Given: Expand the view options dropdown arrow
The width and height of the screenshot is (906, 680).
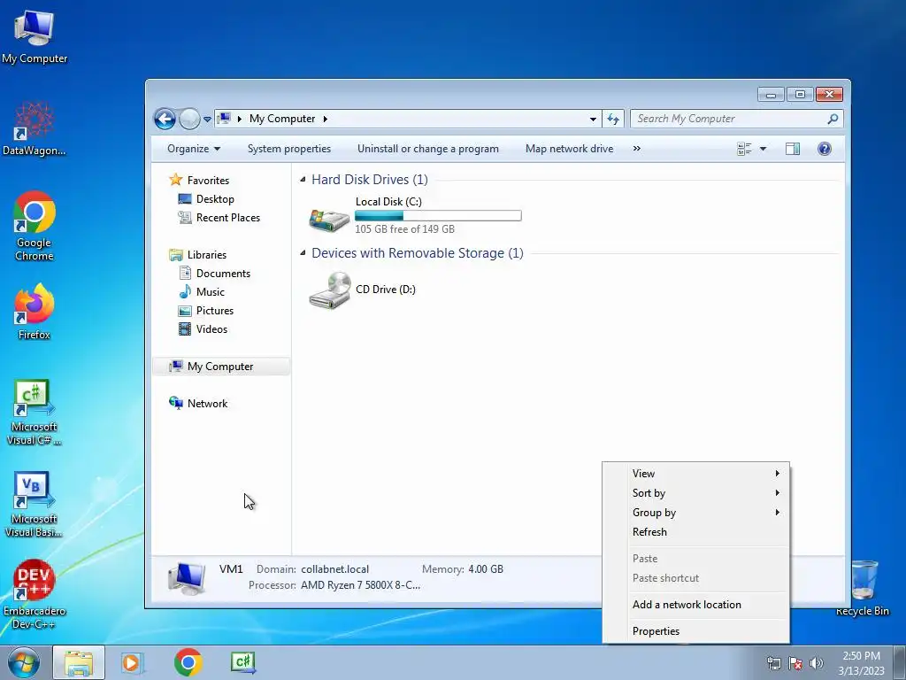Looking at the screenshot, I should coord(763,149).
